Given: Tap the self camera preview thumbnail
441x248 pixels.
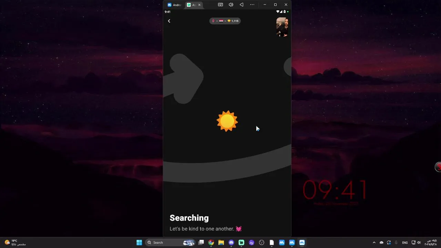Looking at the screenshot, I should click(282, 27).
